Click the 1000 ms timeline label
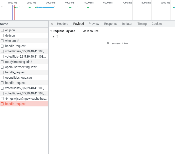The image size is (175, 154). pyautogui.click(x=12, y=3)
